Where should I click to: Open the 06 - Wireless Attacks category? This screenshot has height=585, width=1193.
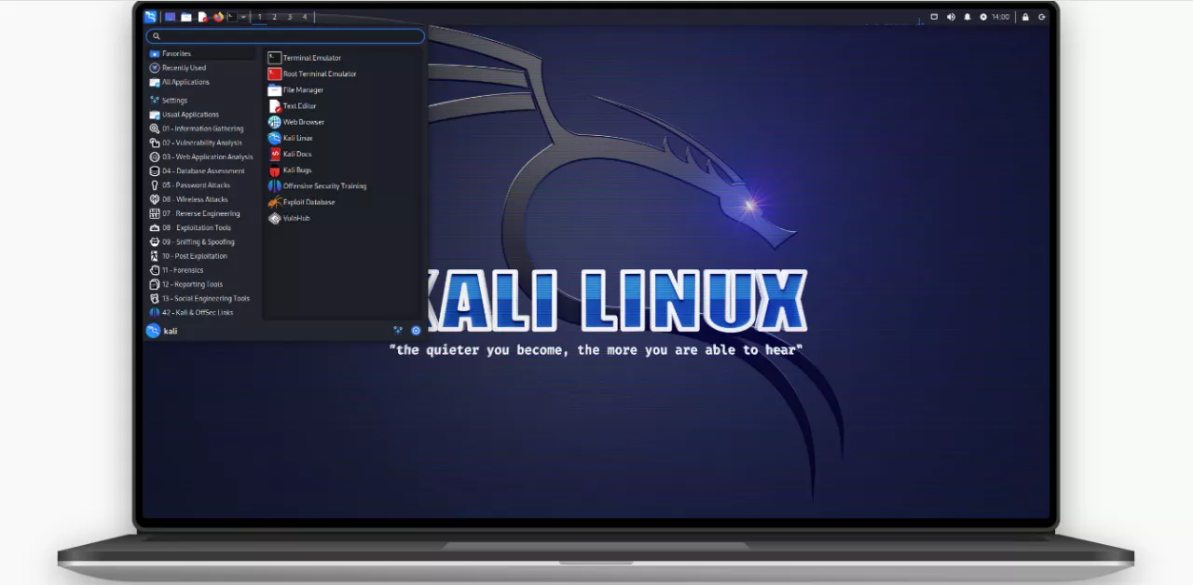point(195,199)
